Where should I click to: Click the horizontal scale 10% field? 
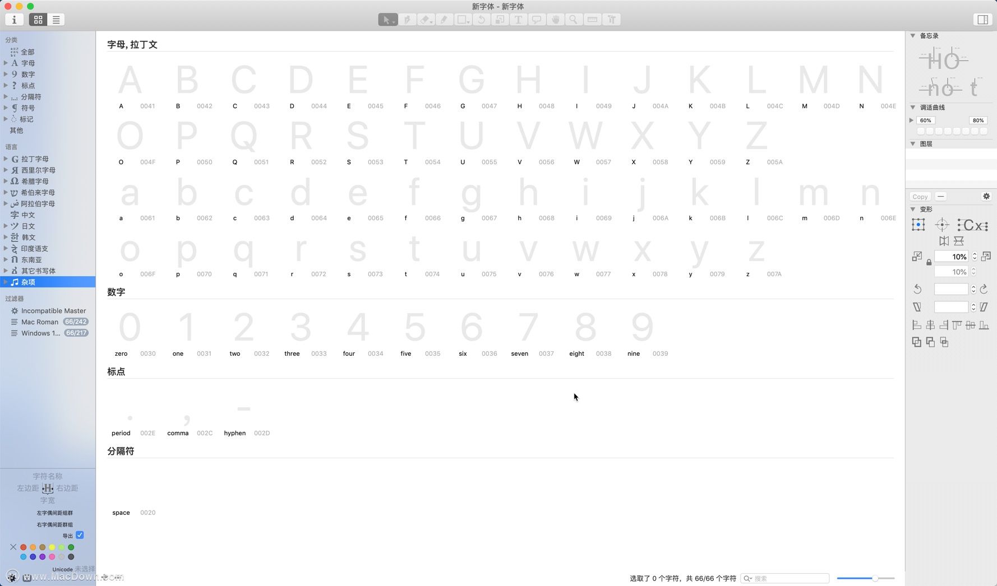coord(952,257)
